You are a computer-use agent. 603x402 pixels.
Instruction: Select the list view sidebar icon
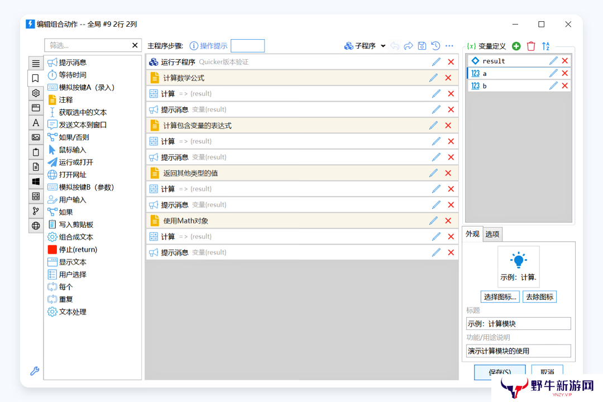[x=36, y=64]
